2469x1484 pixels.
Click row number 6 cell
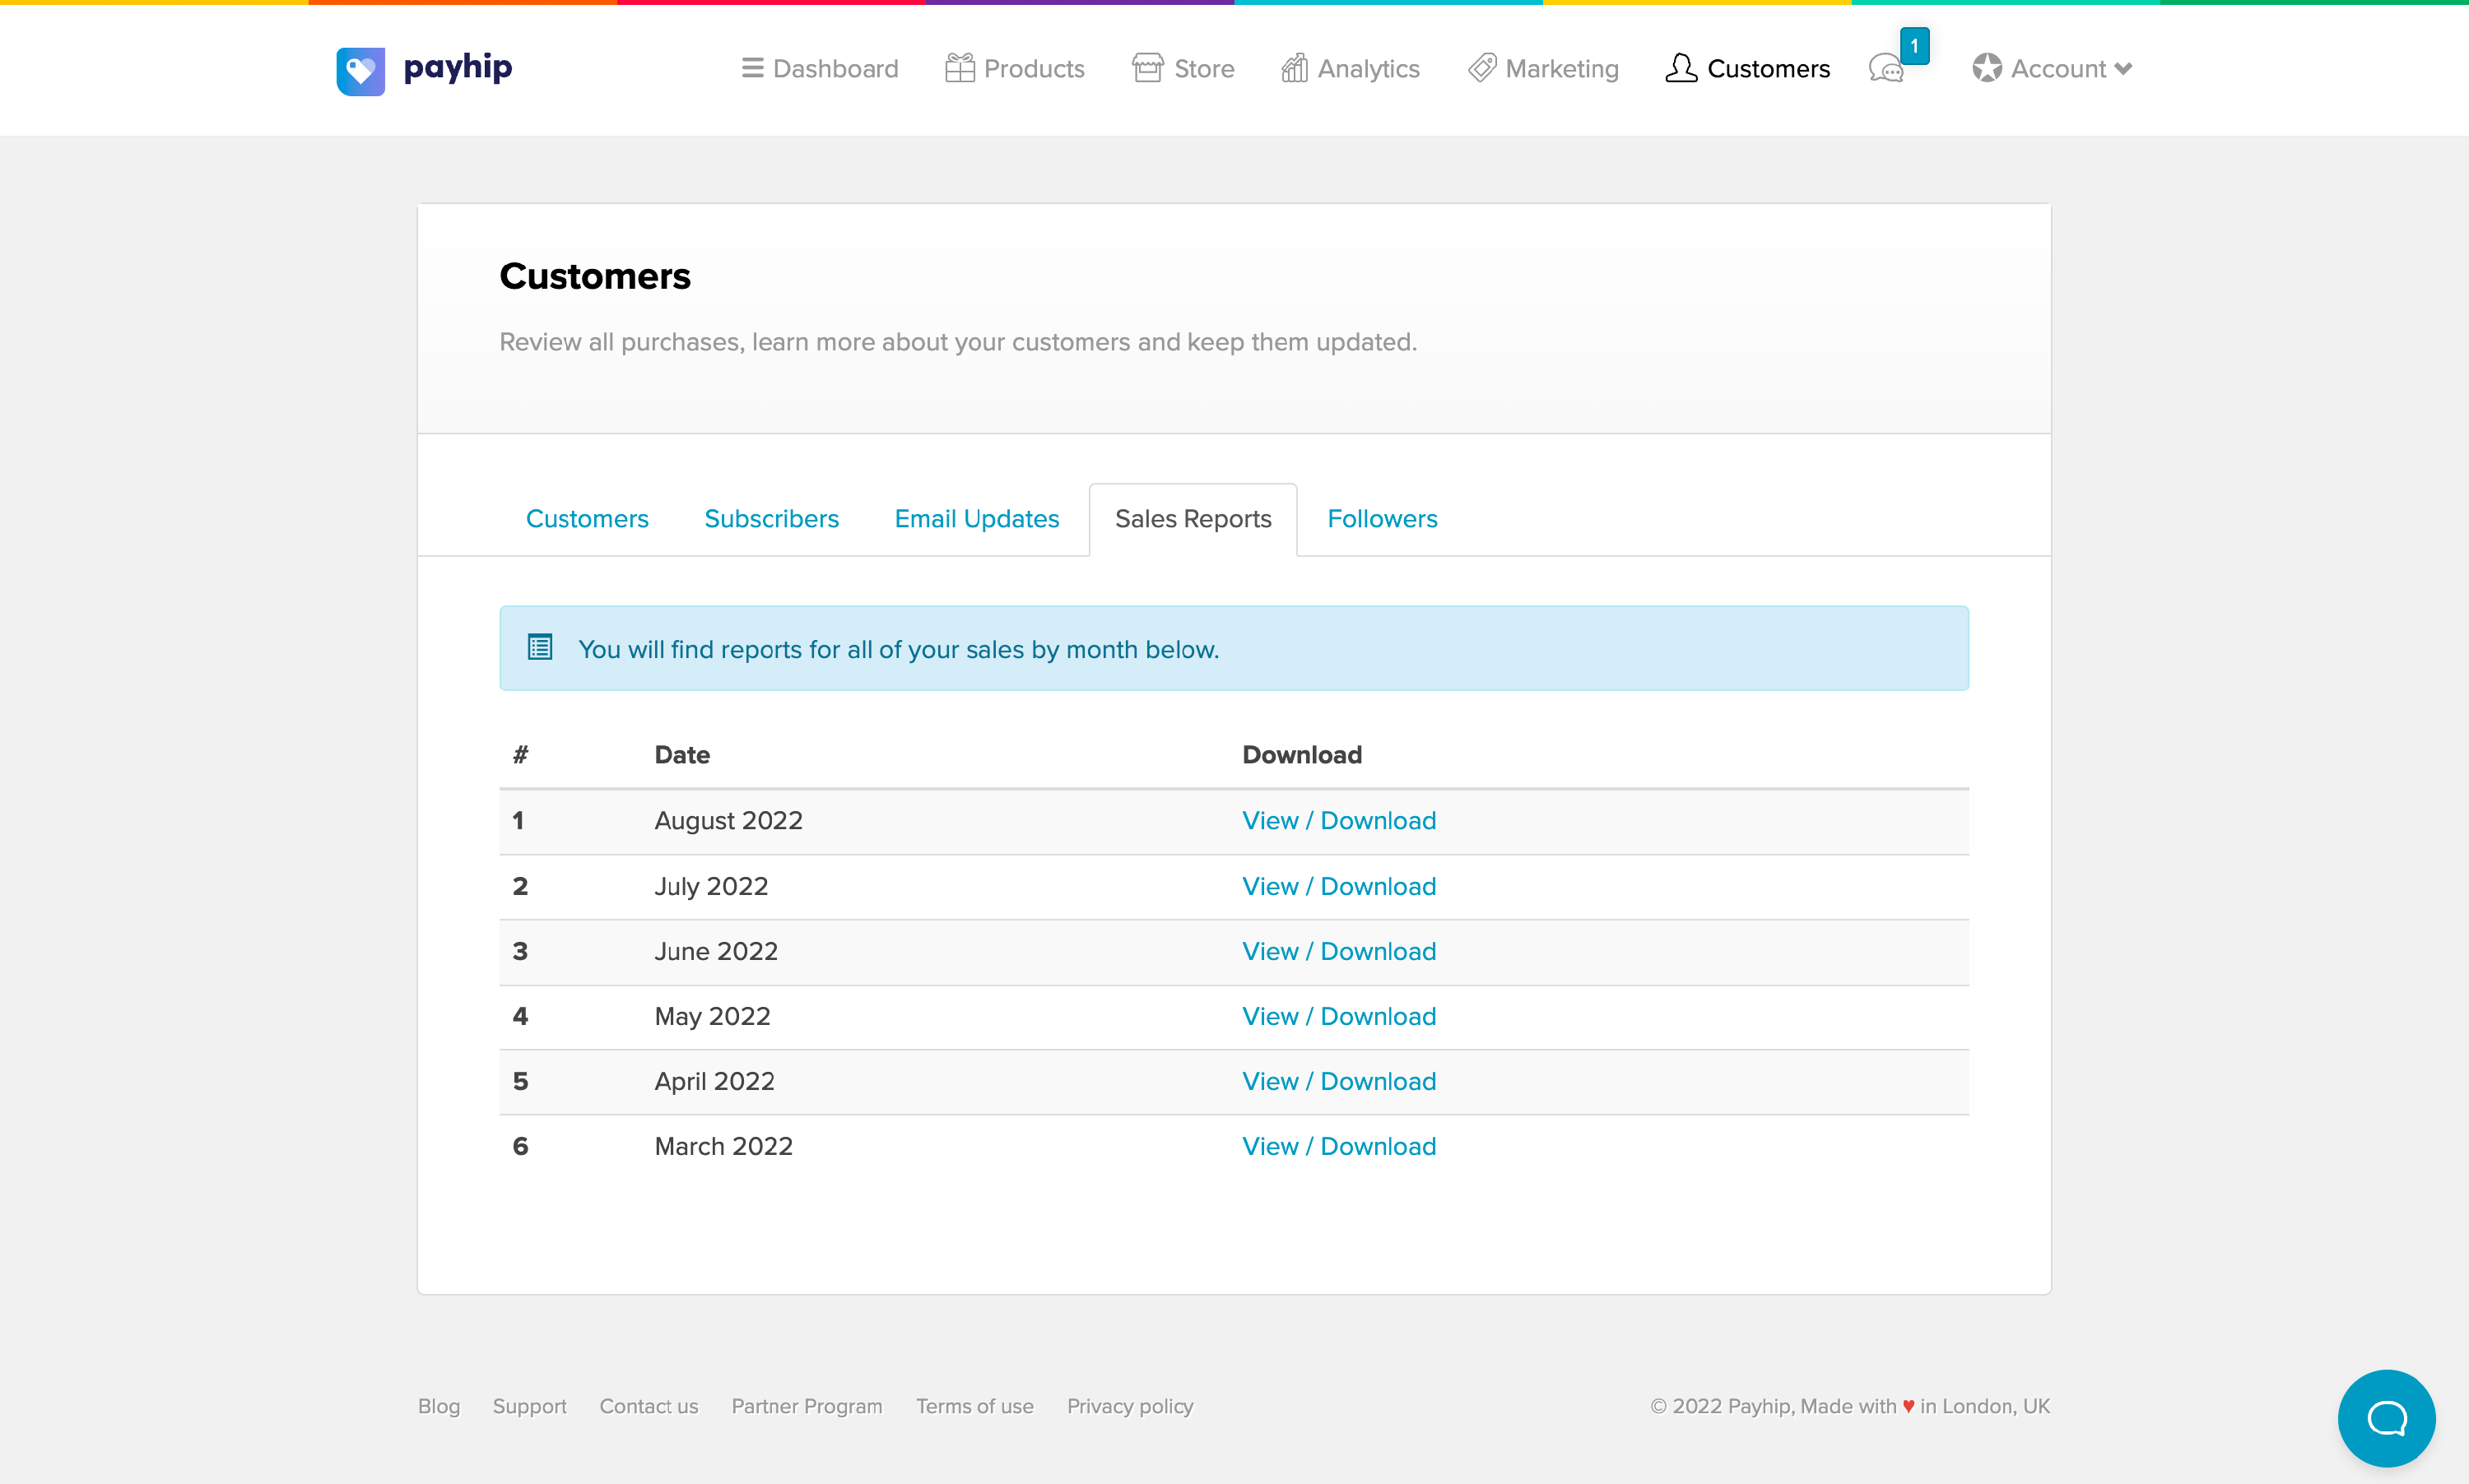pos(520,1147)
